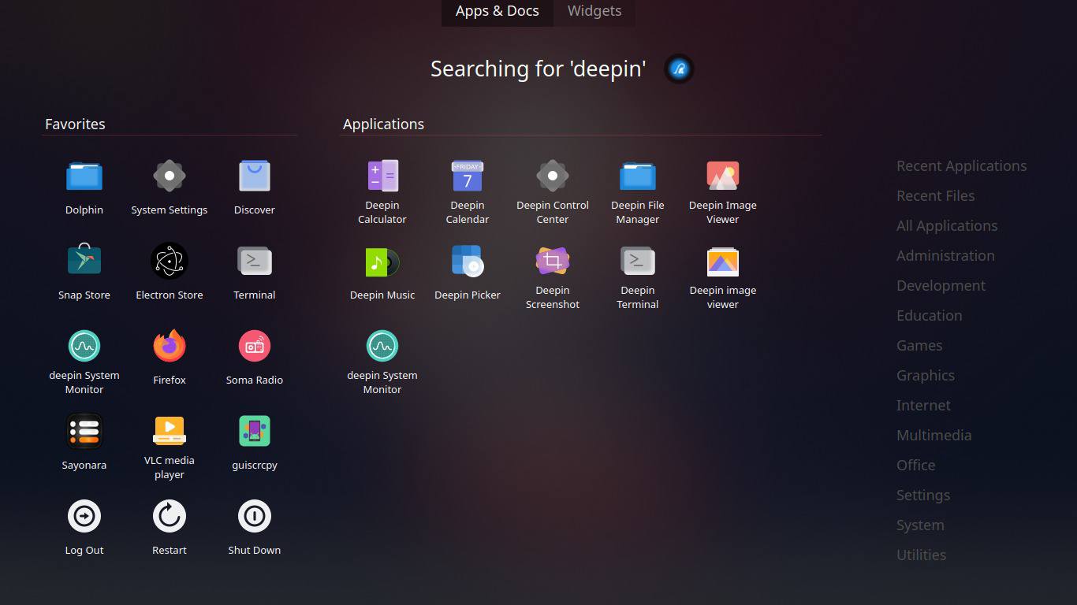This screenshot has height=605, width=1077.
Task: Open the Internet category
Action: [923, 405]
